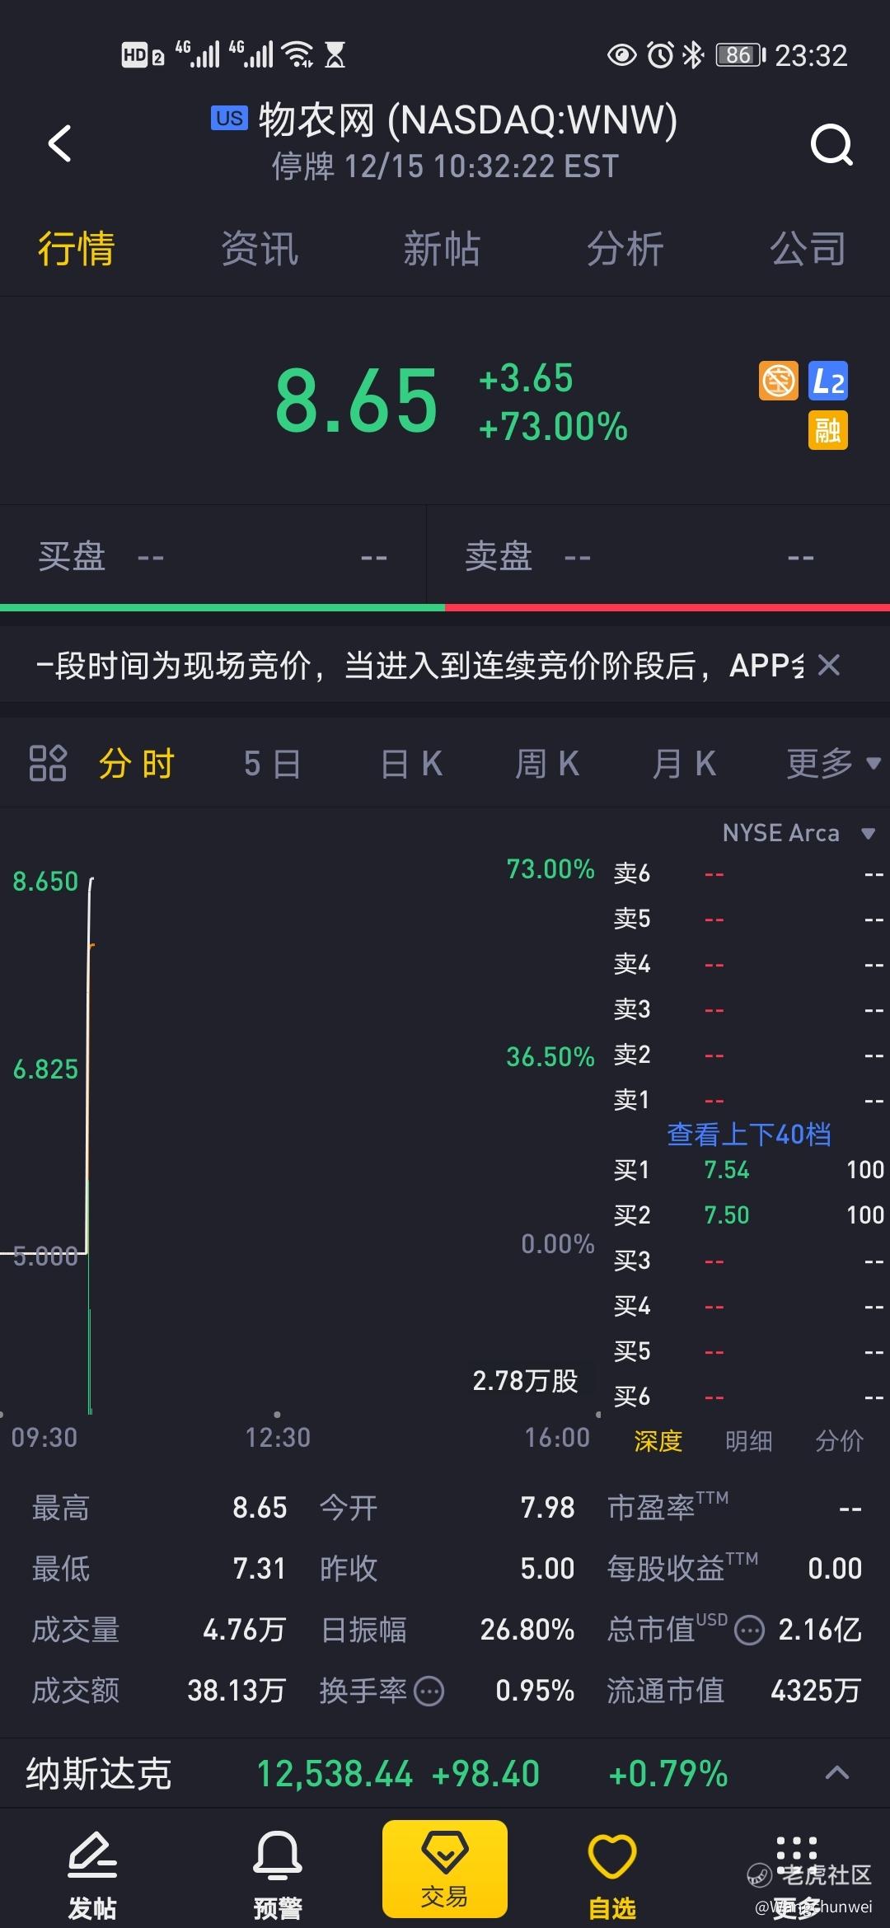The height and width of the screenshot is (1928, 890).
Task: Open 更多 options grid icon
Action: tap(797, 1875)
